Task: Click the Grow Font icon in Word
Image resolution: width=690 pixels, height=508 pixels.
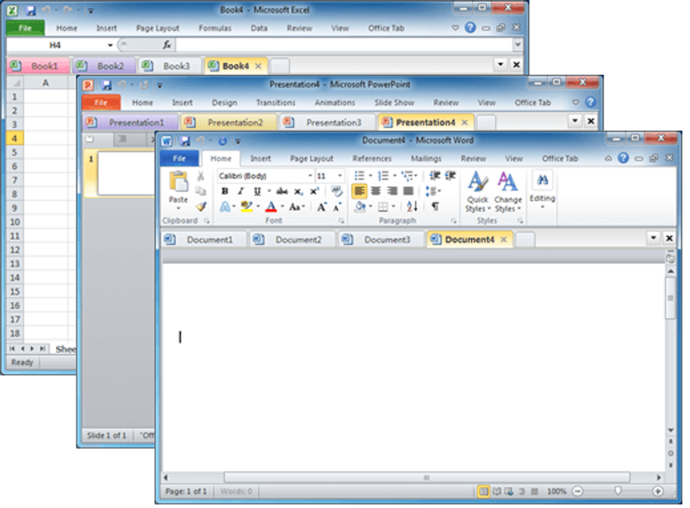Action: click(x=321, y=207)
